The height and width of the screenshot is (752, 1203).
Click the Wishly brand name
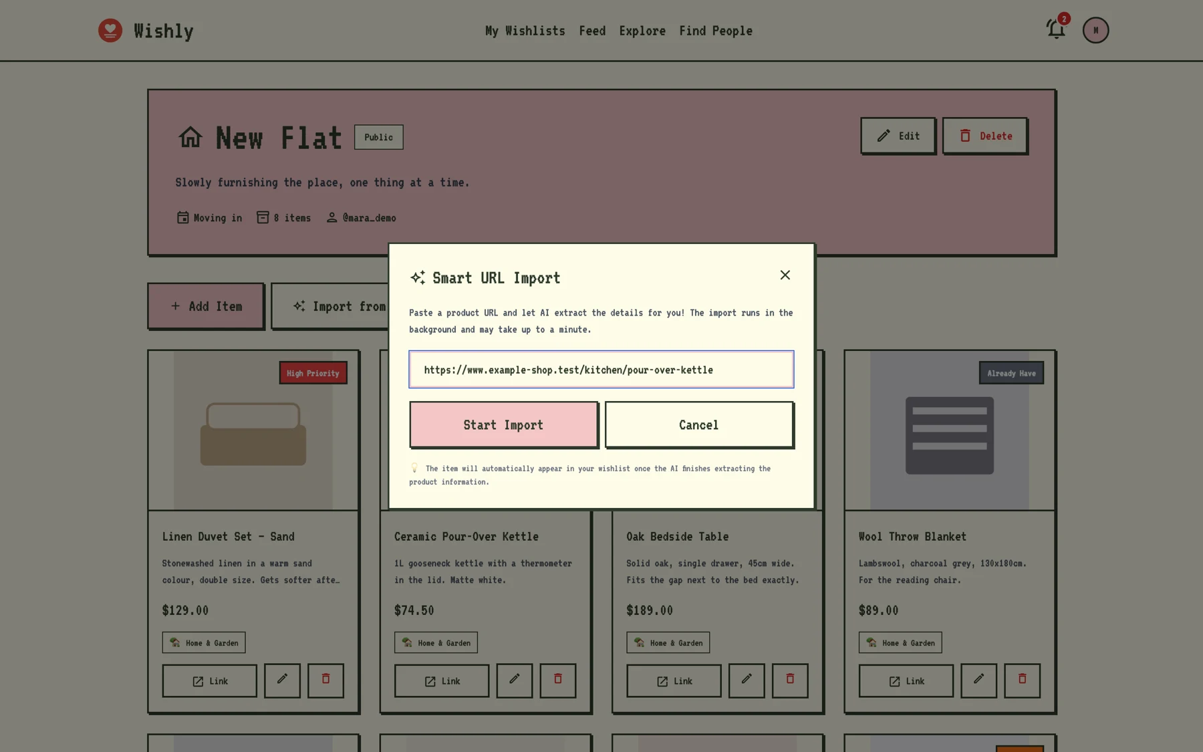tap(163, 31)
